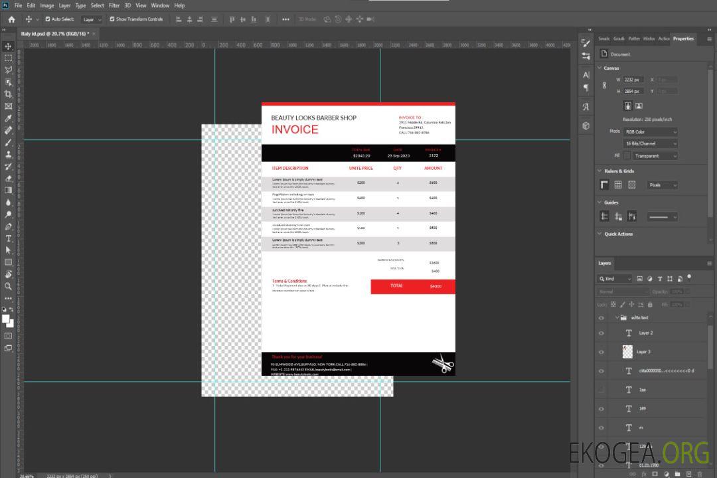Click the canvas height H field
Screen dimensions: 717x478
[x=634, y=92]
